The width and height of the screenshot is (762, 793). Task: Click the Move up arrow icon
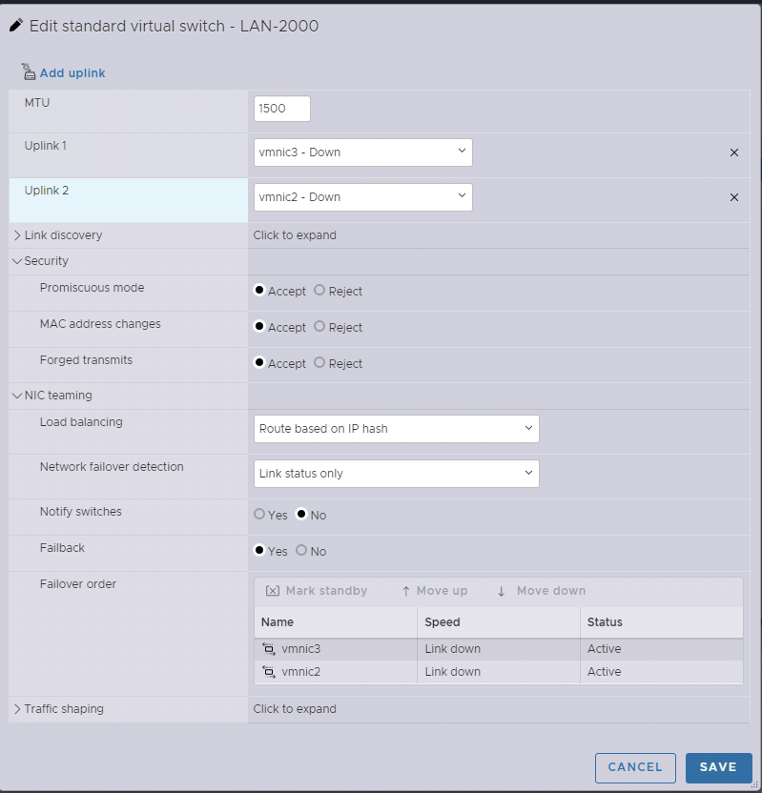pos(405,591)
